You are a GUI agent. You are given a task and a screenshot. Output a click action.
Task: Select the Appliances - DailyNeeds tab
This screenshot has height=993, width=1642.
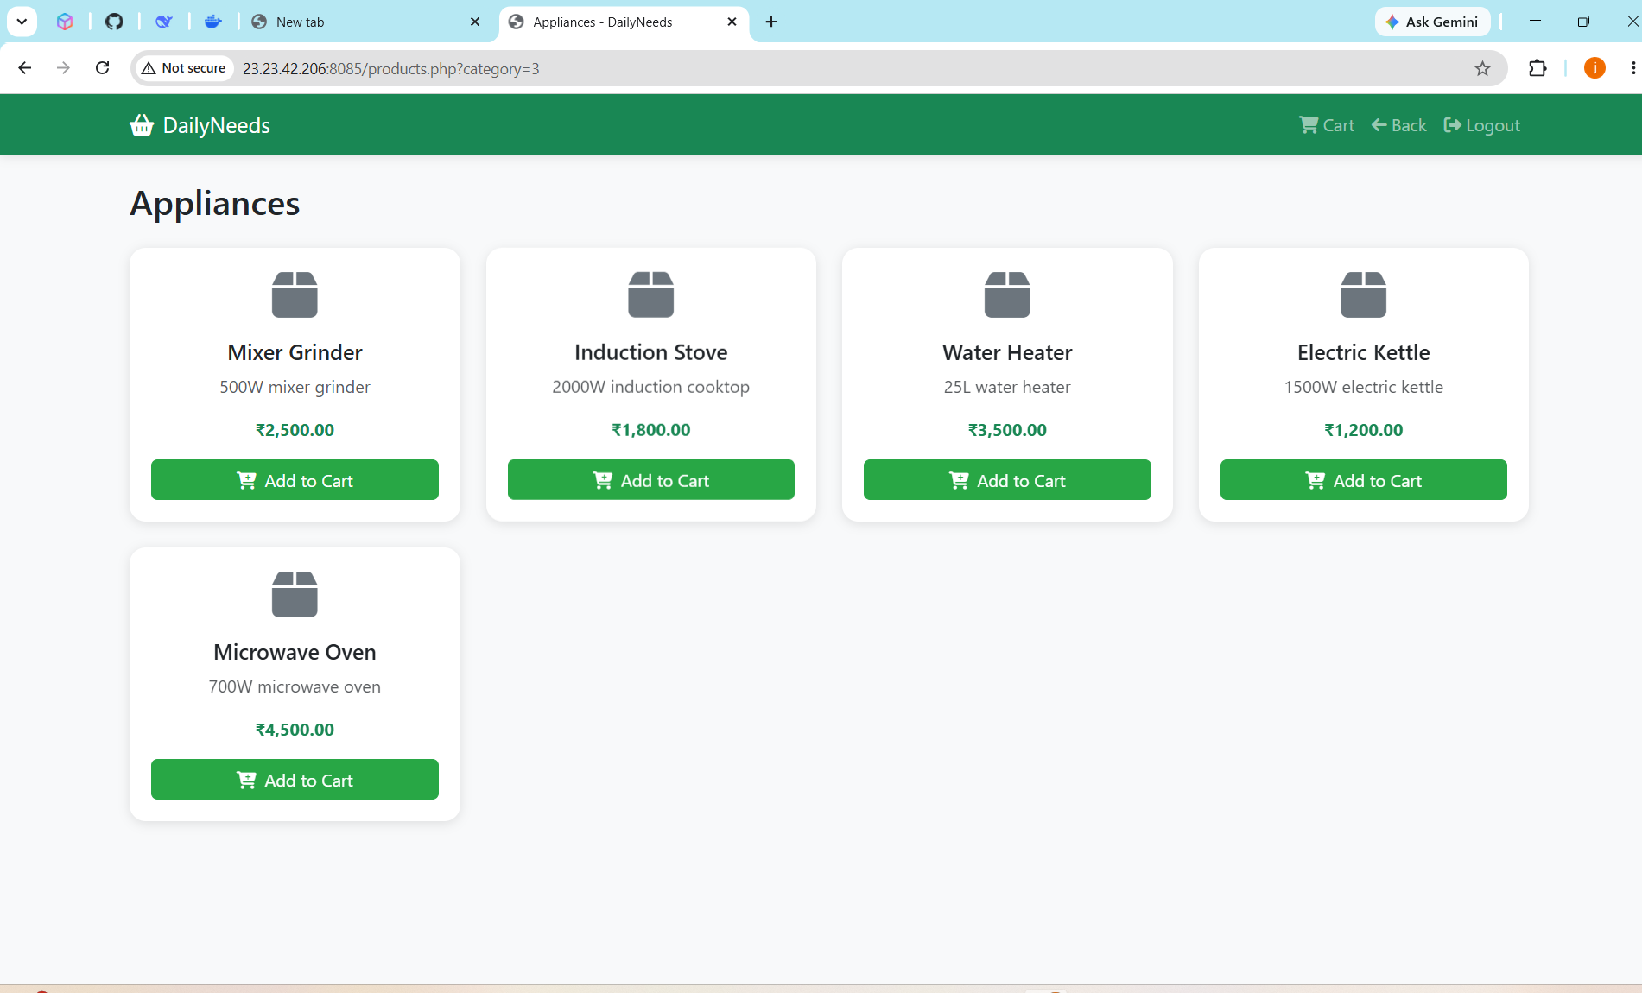click(x=624, y=22)
